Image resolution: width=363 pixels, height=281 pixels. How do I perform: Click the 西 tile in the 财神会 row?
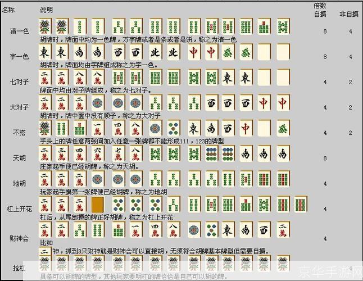pos(264,230)
